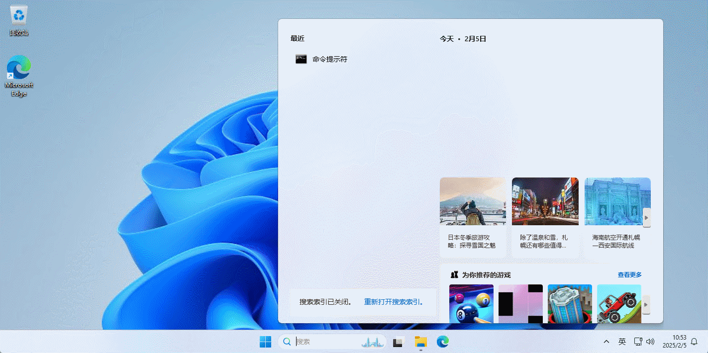Image resolution: width=708 pixels, height=353 pixels.
Task: Toggle the 英 input language indicator
Action: coord(622,342)
